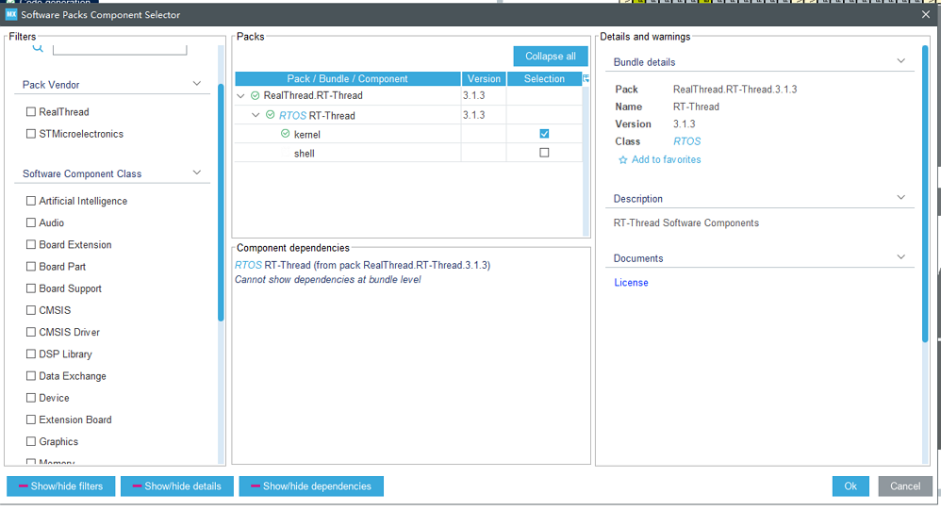Click the star icon for Add to favorites
Screen dimensions: 941x510
click(623, 159)
